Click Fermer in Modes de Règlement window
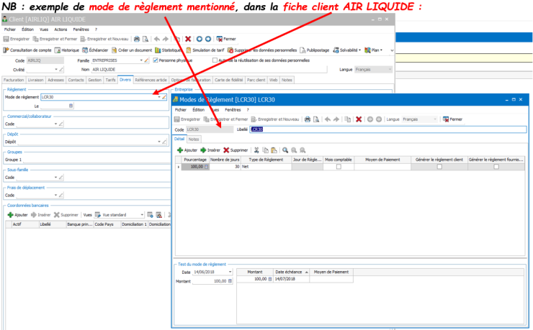 click(452, 119)
